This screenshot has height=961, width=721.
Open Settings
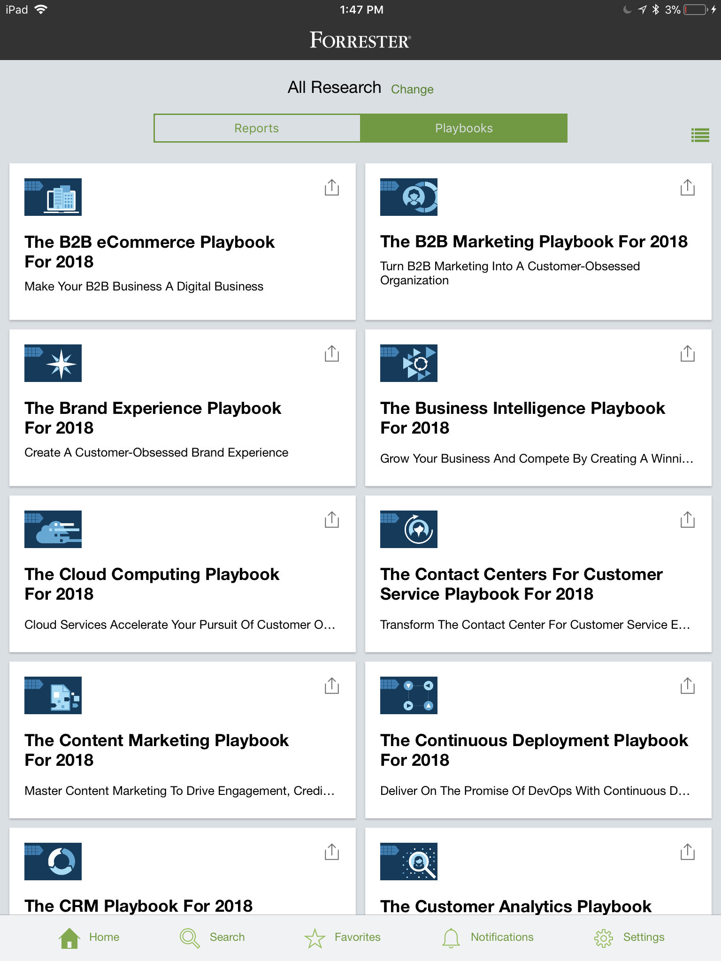tap(629, 937)
